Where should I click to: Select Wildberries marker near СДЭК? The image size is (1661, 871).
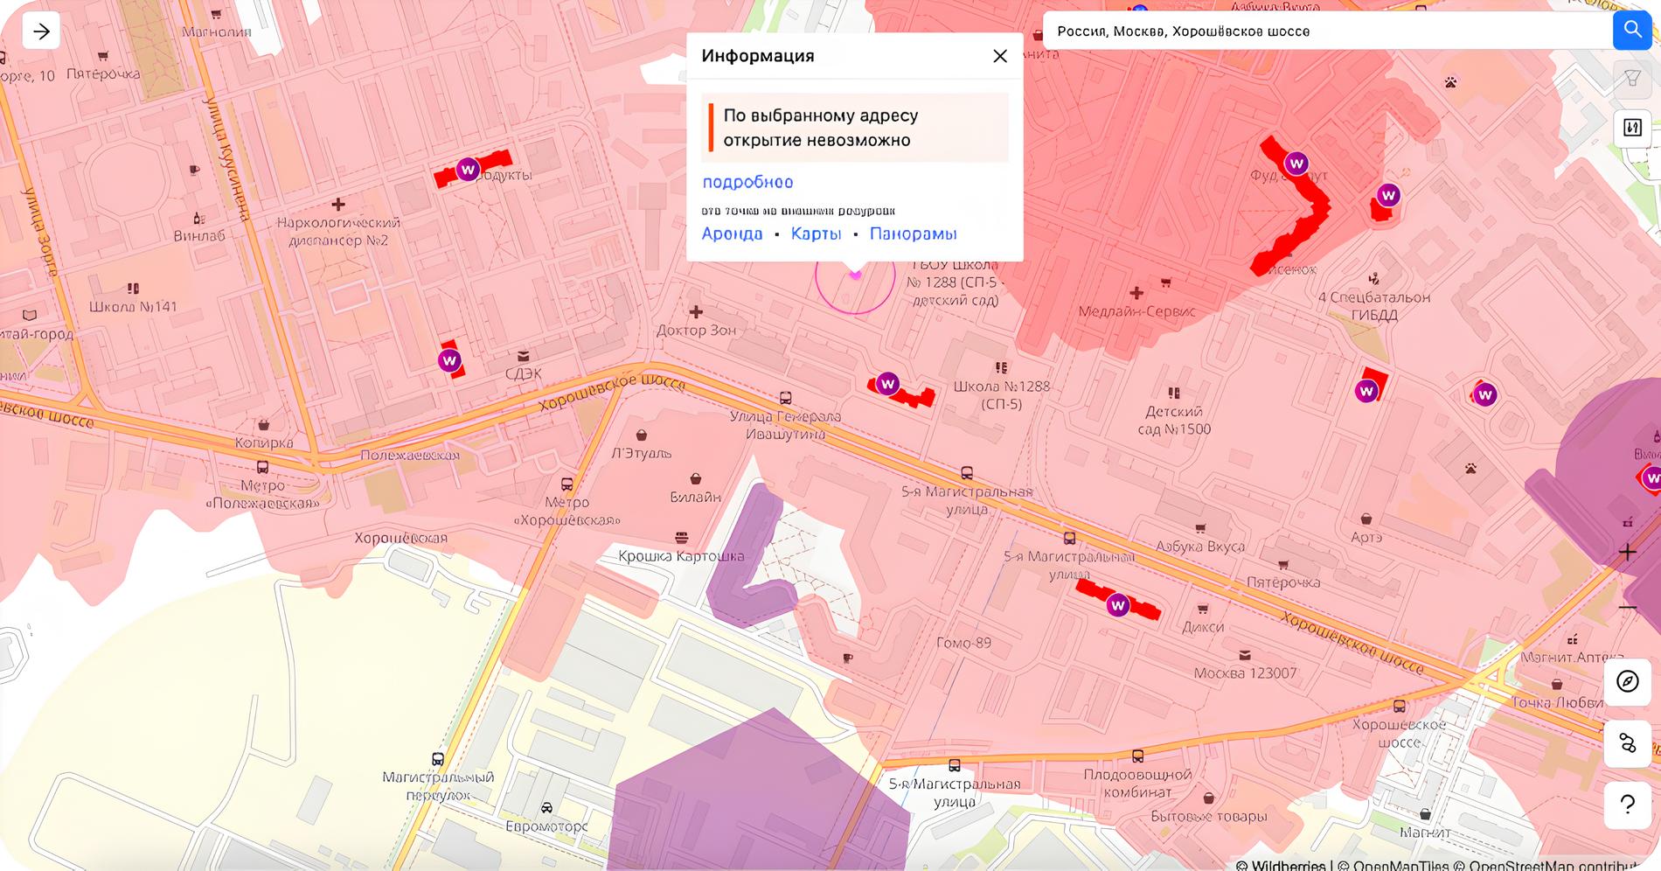[x=449, y=360]
